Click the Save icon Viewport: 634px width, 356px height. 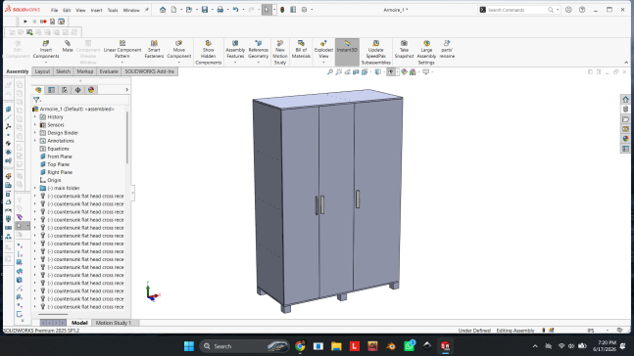(x=205, y=10)
